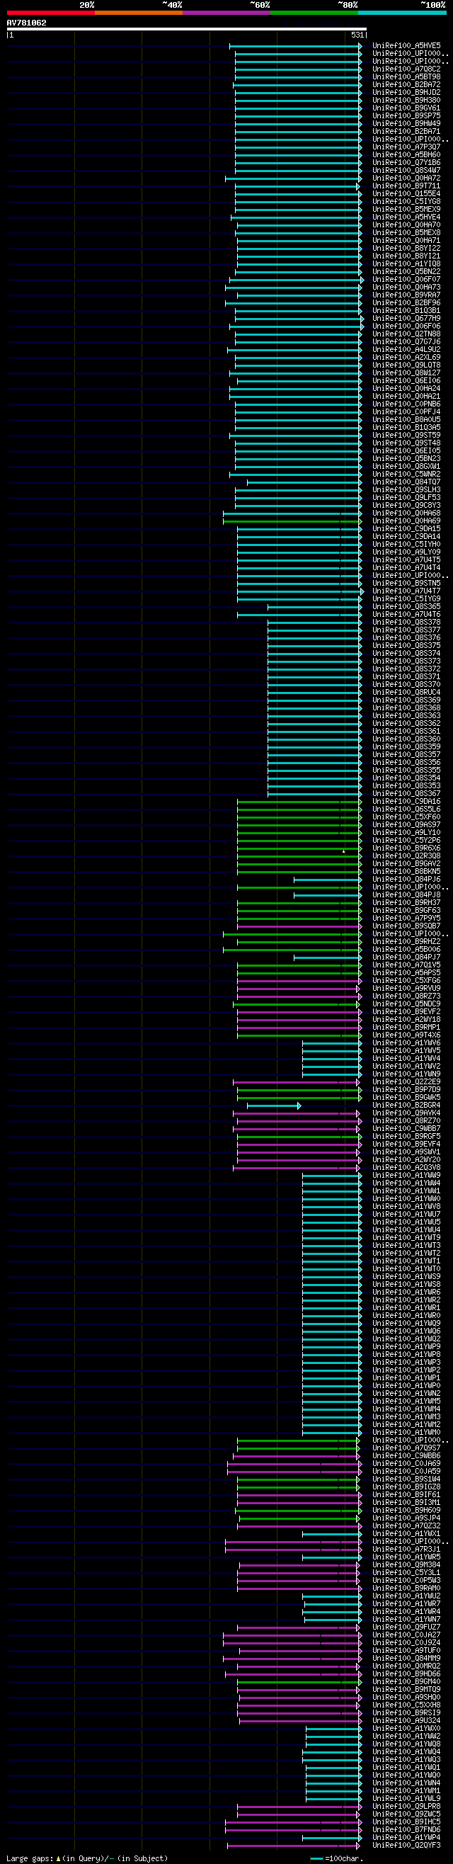Click the cyan ~100% identity legend swatch
Image resolution: width=453 pixels, height=1864 pixels.
point(401,12)
